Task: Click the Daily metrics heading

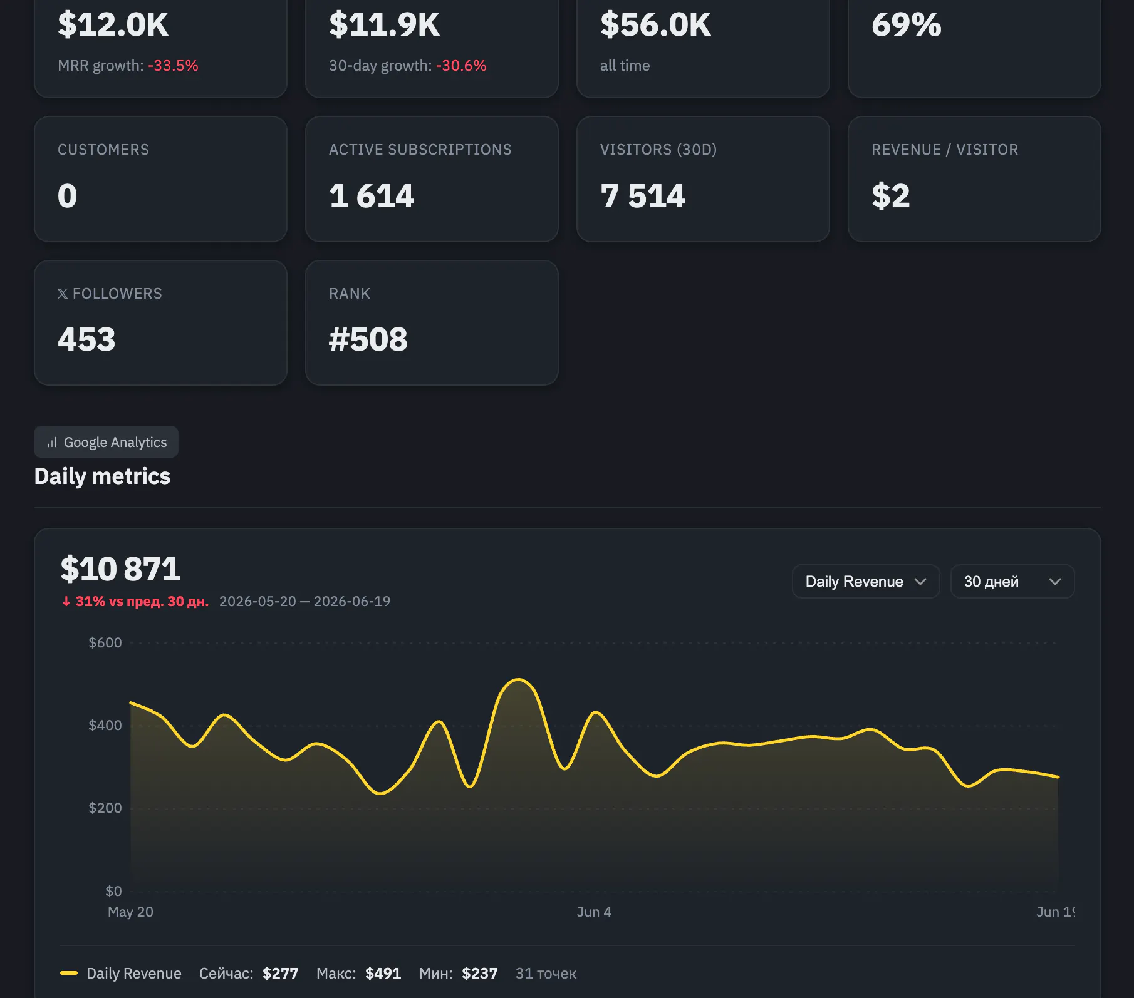Action: click(102, 476)
